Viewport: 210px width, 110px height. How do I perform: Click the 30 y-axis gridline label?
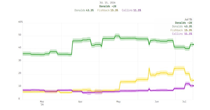pyautogui.click(x=20, y=60)
